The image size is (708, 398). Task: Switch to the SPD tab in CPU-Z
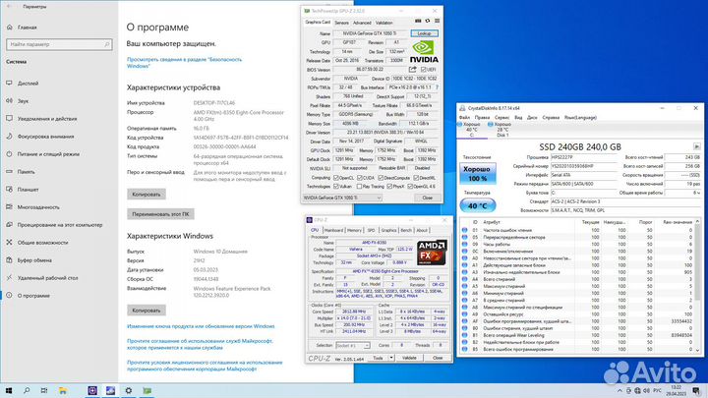[x=371, y=230]
